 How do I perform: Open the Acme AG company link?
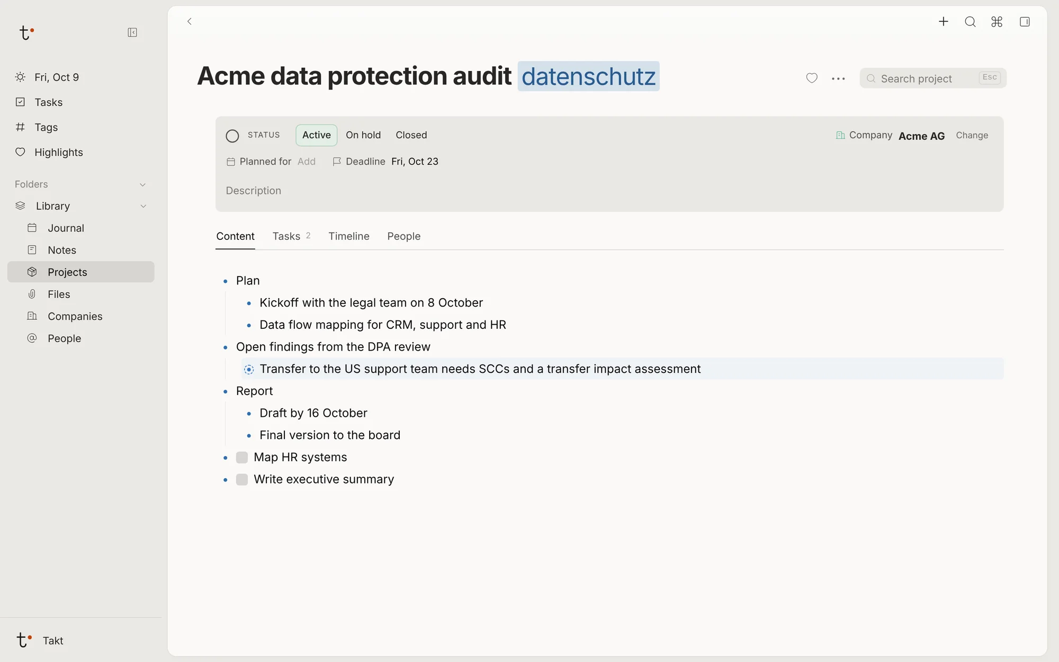[x=921, y=136]
